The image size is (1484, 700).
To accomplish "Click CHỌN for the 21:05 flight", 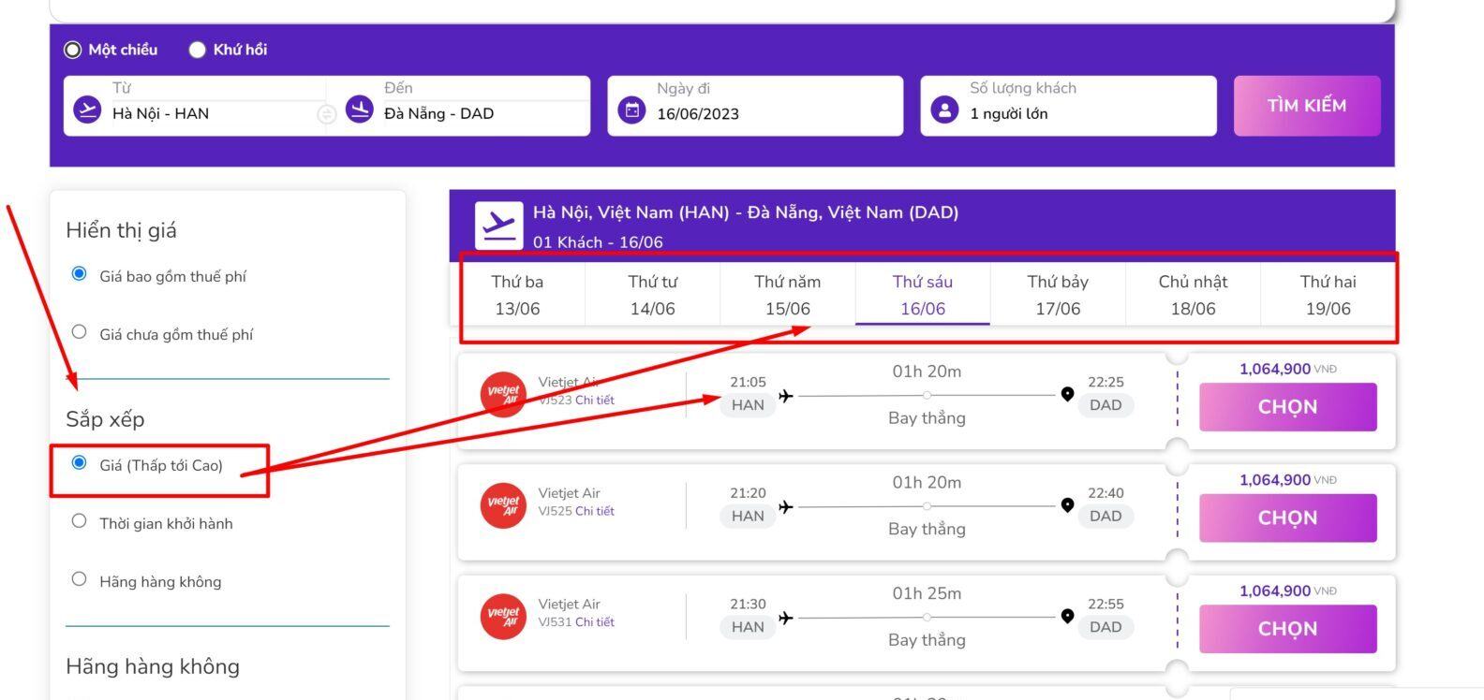I will (1287, 407).
